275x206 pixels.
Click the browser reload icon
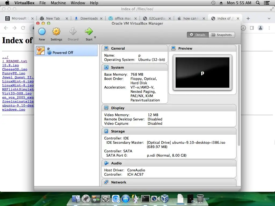pyautogui.click(x=23, y=28)
